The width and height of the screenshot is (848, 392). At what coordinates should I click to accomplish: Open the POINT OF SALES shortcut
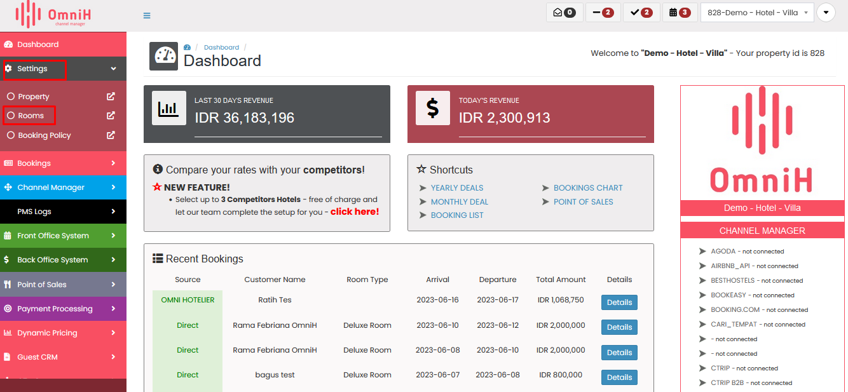pyautogui.click(x=584, y=202)
